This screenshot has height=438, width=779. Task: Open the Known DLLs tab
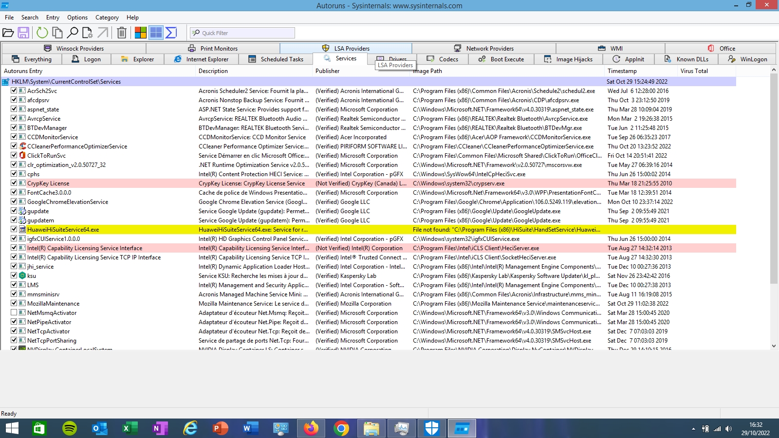coord(687,59)
